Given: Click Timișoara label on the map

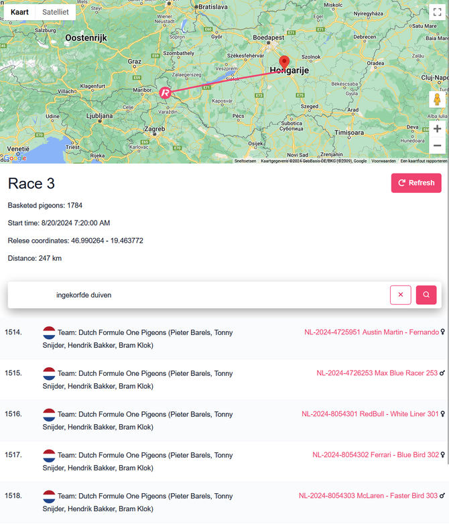Looking at the screenshot, I should click(x=349, y=133).
